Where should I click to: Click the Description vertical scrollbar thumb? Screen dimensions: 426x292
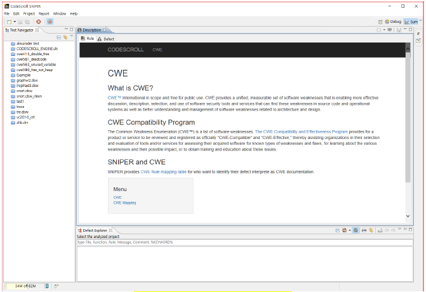tap(408, 117)
